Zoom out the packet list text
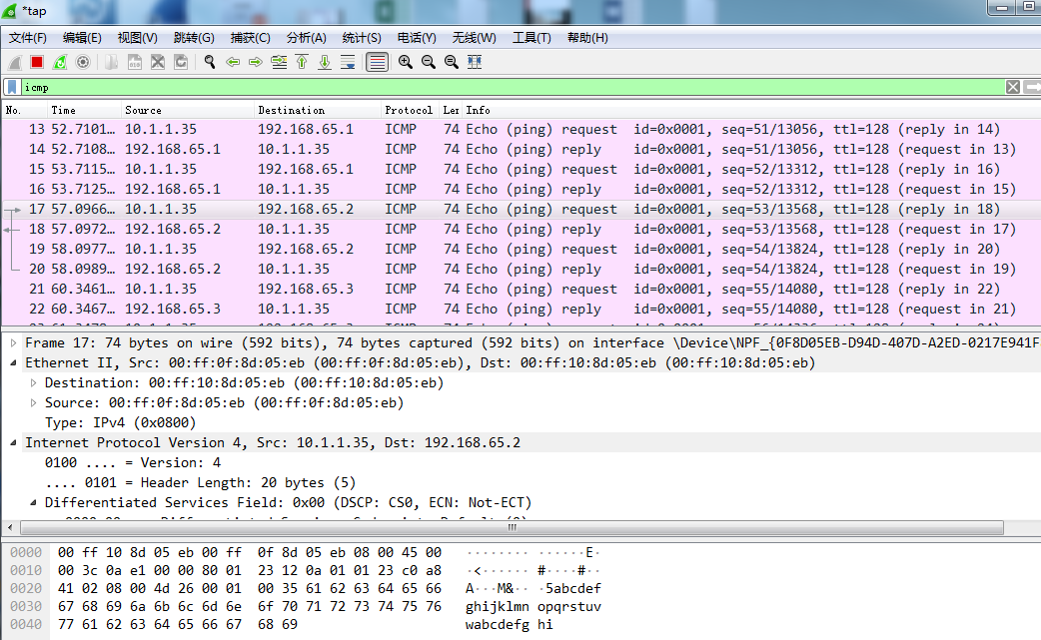 pos(429,61)
